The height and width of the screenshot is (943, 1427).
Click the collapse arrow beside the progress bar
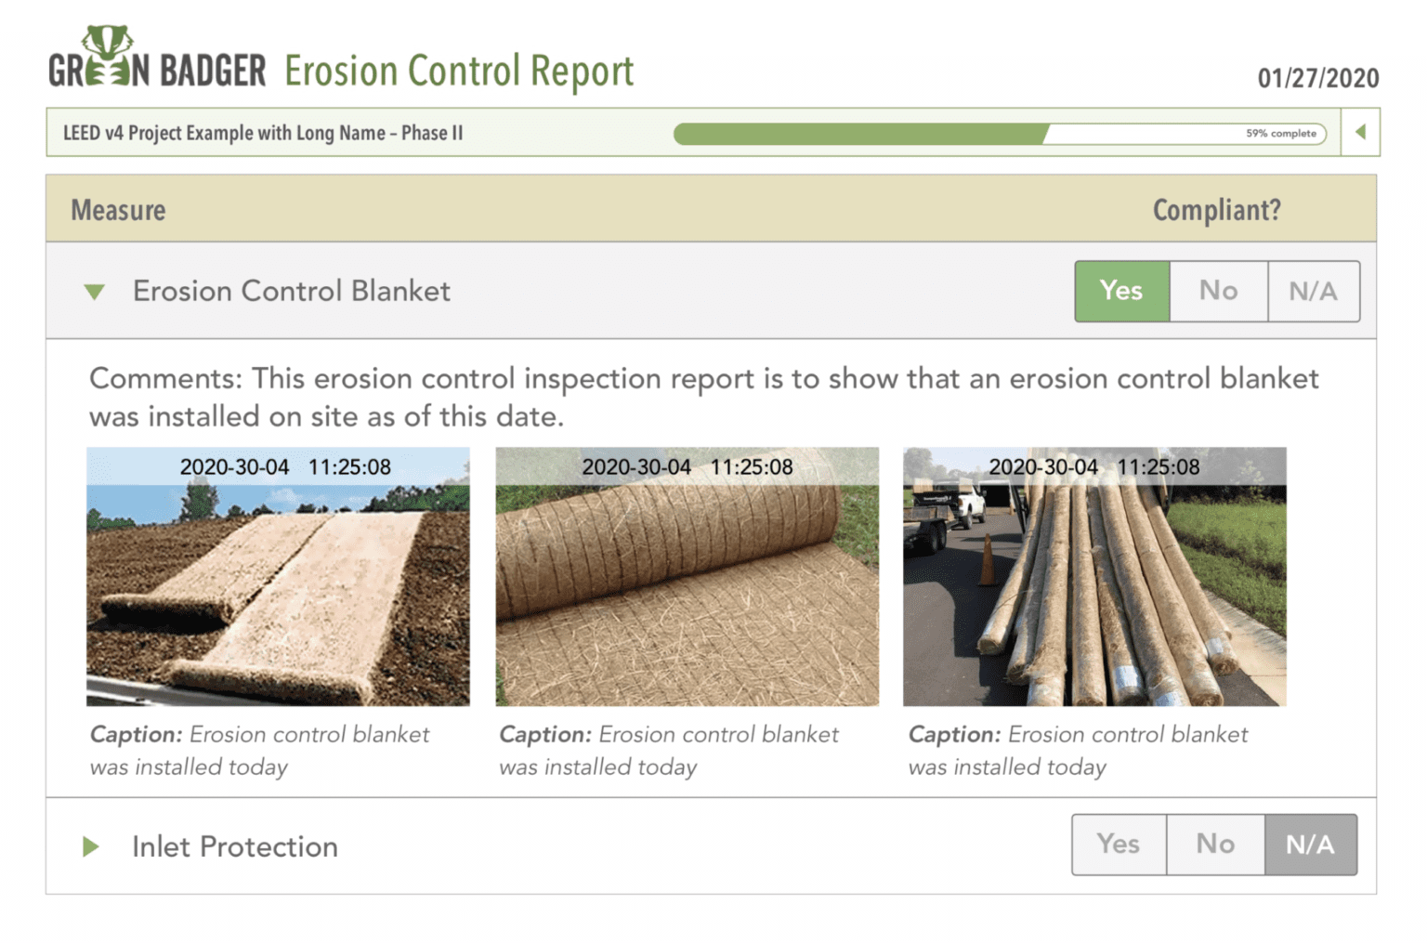[x=1360, y=133]
